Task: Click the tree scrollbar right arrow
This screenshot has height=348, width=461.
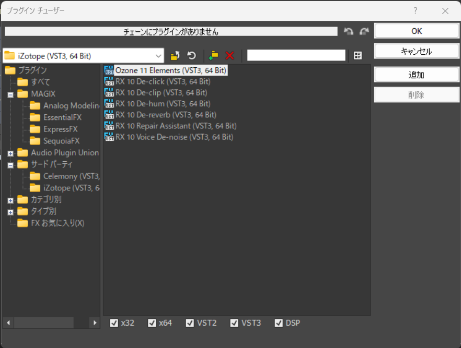Action: pos(95,323)
